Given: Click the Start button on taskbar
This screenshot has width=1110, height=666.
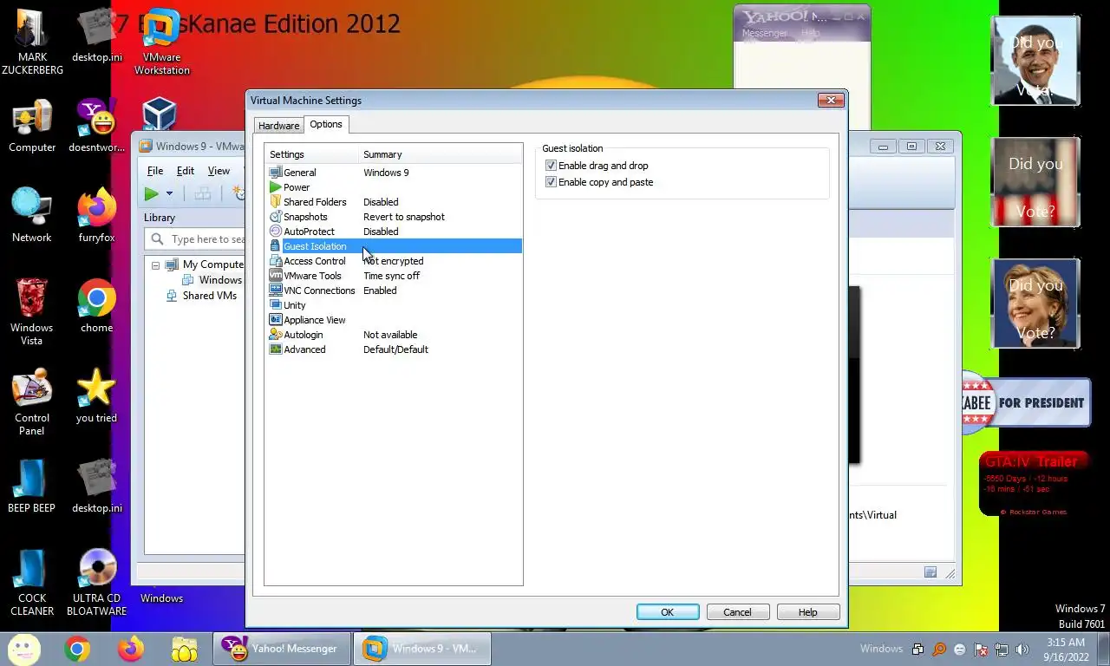Looking at the screenshot, I should click(x=23, y=649).
